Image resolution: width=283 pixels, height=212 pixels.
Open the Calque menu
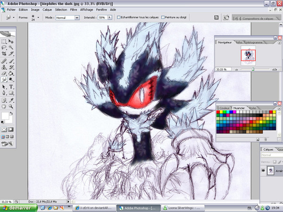tap(47, 10)
